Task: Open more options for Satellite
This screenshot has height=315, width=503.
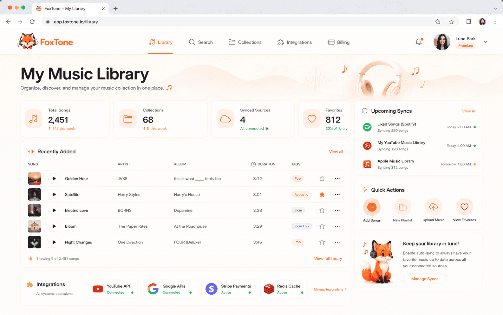Action: [x=337, y=194]
